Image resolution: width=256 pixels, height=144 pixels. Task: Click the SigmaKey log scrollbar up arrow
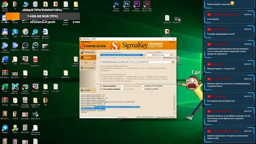174,95
